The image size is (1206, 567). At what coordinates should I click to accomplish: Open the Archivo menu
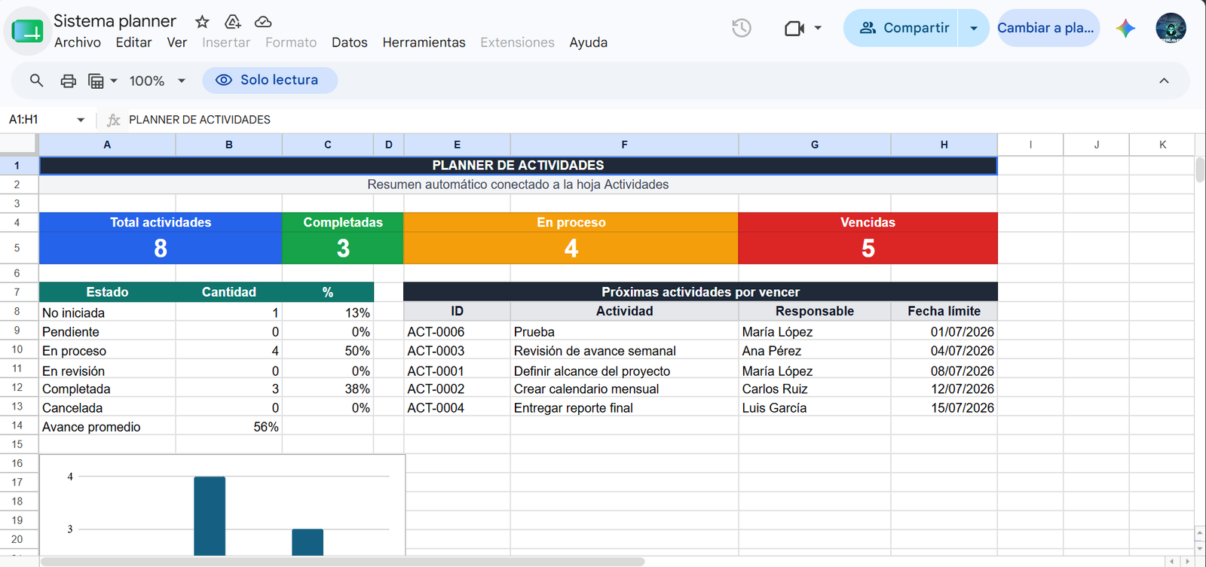click(x=78, y=43)
